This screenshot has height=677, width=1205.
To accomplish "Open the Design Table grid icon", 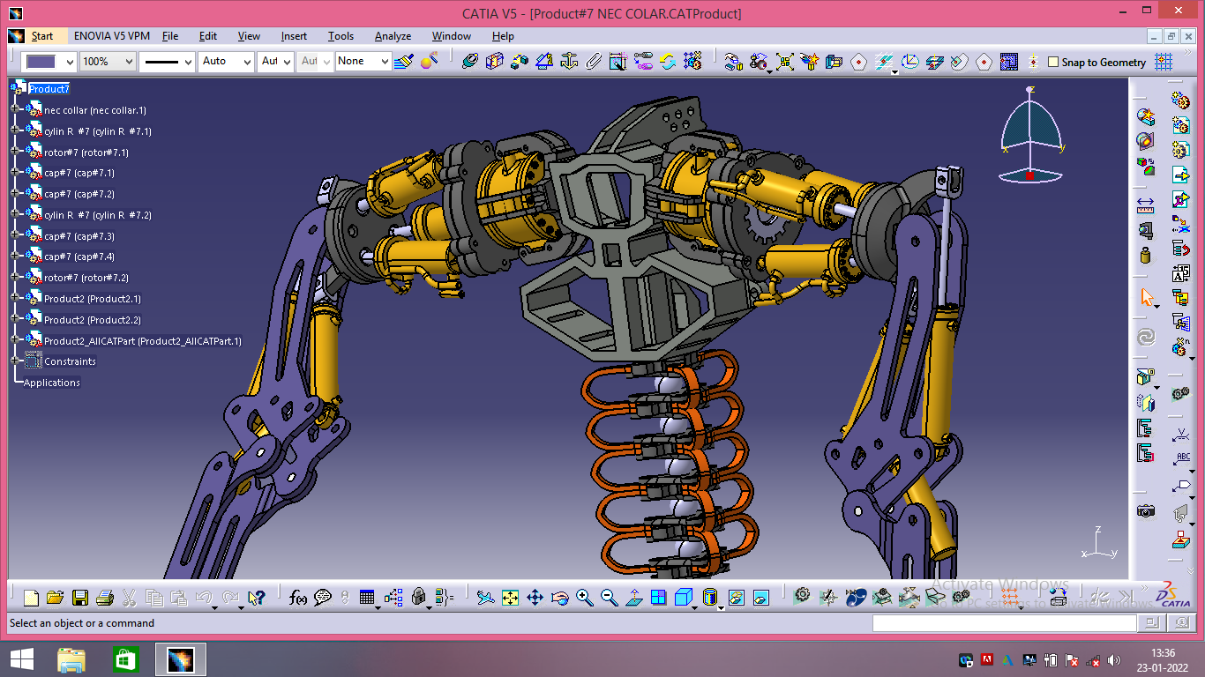I will [367, 598].
